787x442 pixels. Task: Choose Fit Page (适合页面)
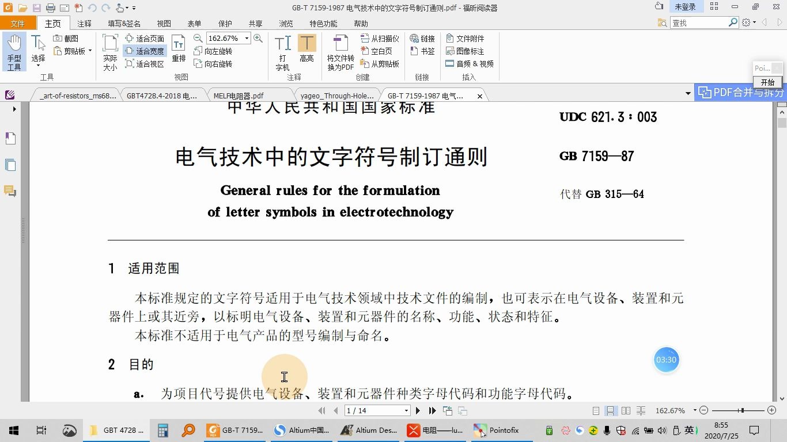145,39
